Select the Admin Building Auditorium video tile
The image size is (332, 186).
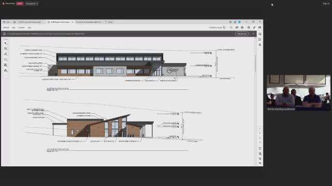tap(298, 92)
